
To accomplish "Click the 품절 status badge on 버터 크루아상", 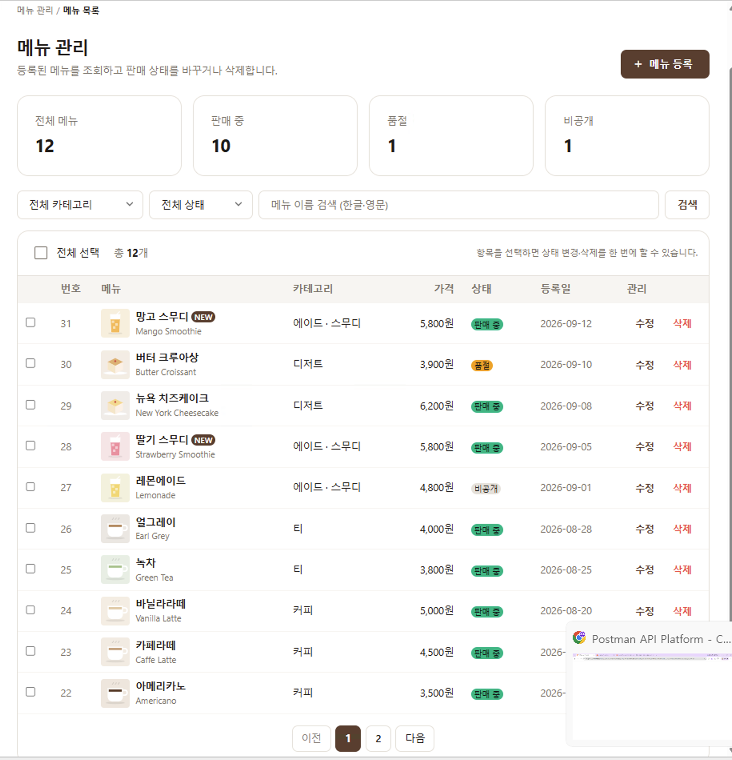I will click(482, 365).
